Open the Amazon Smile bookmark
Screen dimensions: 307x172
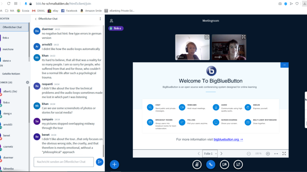click(x=91, y=11)
